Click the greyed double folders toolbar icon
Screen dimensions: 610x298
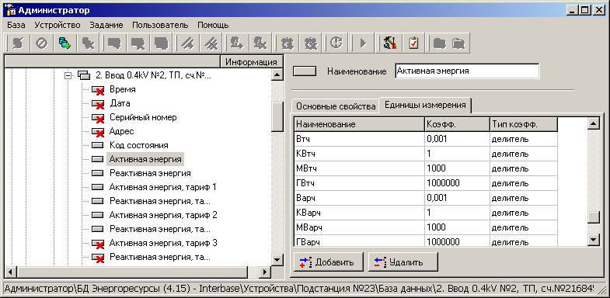(x=459, y=43)
